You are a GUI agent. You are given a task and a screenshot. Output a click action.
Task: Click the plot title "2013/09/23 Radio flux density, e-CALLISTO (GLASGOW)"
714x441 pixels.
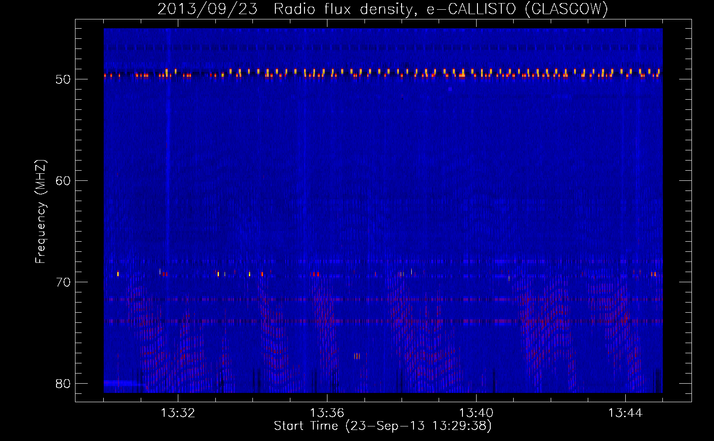point(383,9)
